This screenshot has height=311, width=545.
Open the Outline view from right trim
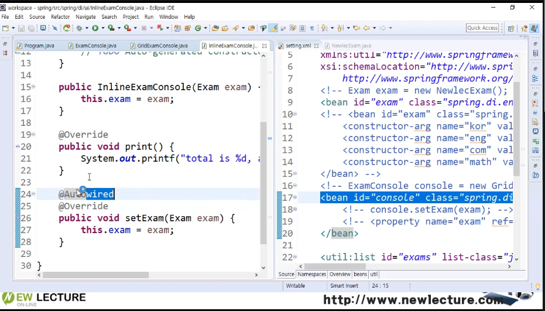(x=535, y=79)
